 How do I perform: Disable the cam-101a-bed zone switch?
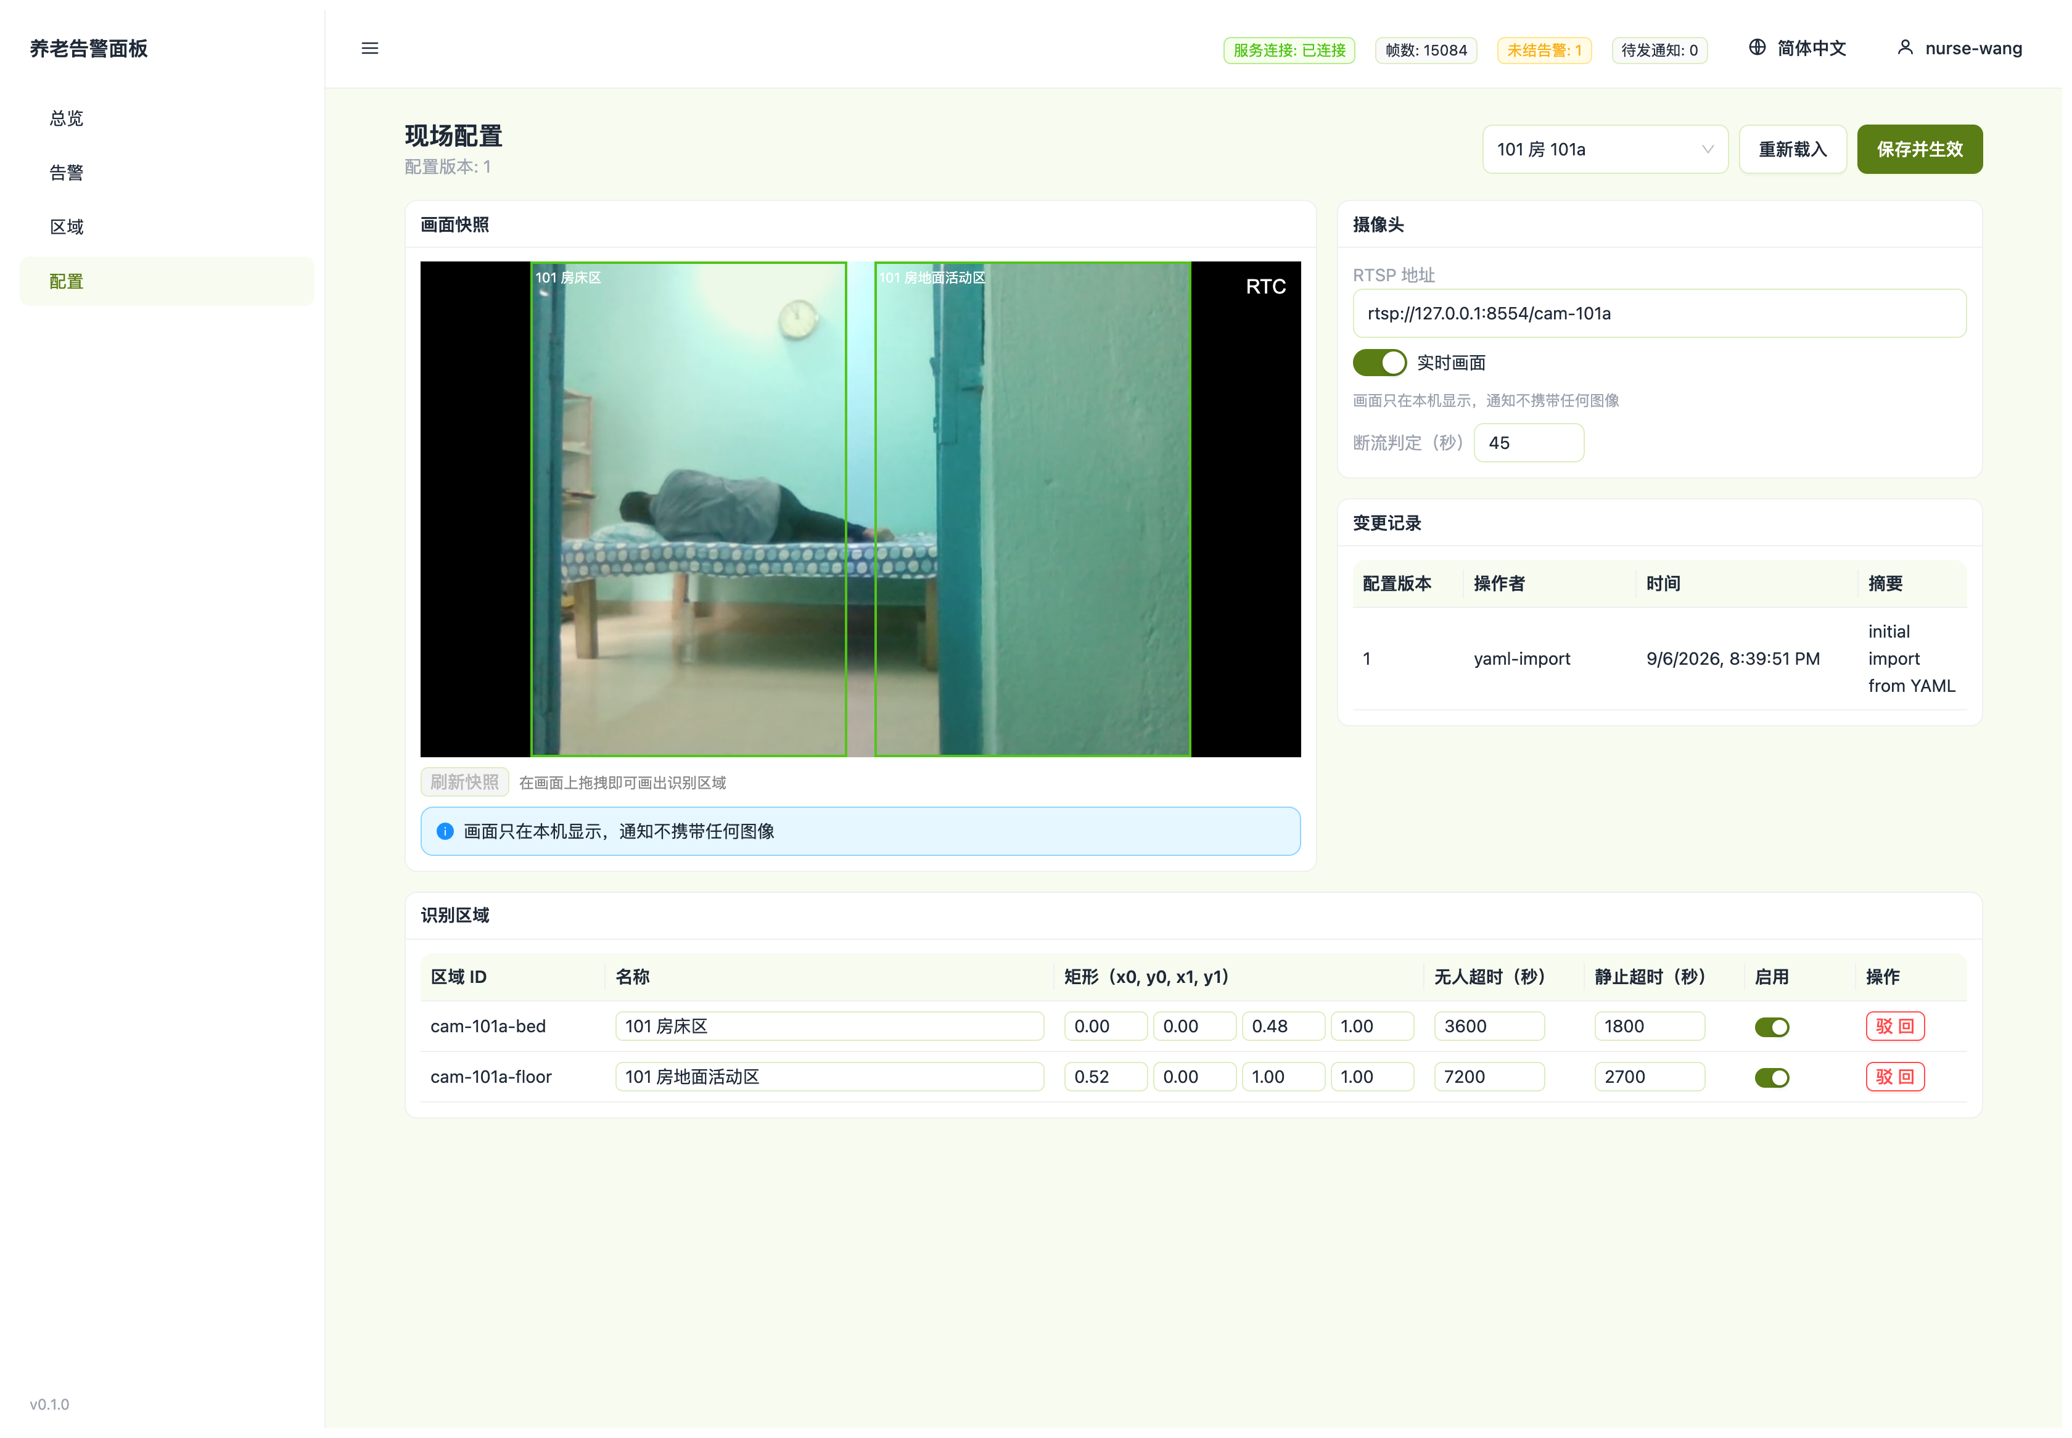[1771, 1027]
